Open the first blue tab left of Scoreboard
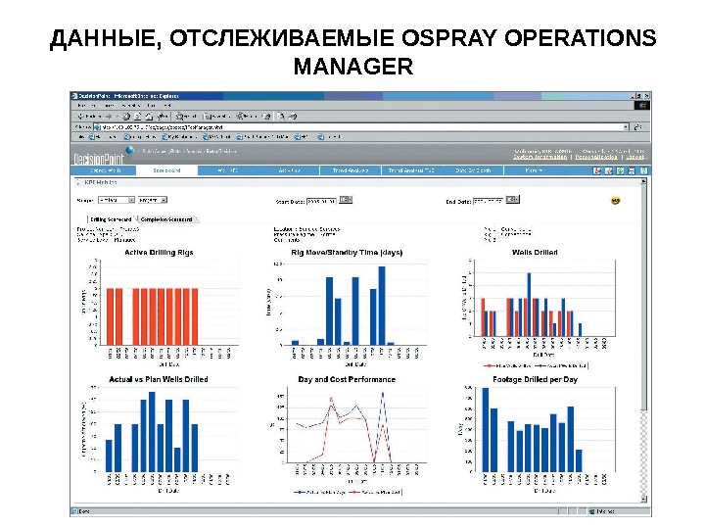This screenshot has height=529, width=705. (x=105, y=170)
